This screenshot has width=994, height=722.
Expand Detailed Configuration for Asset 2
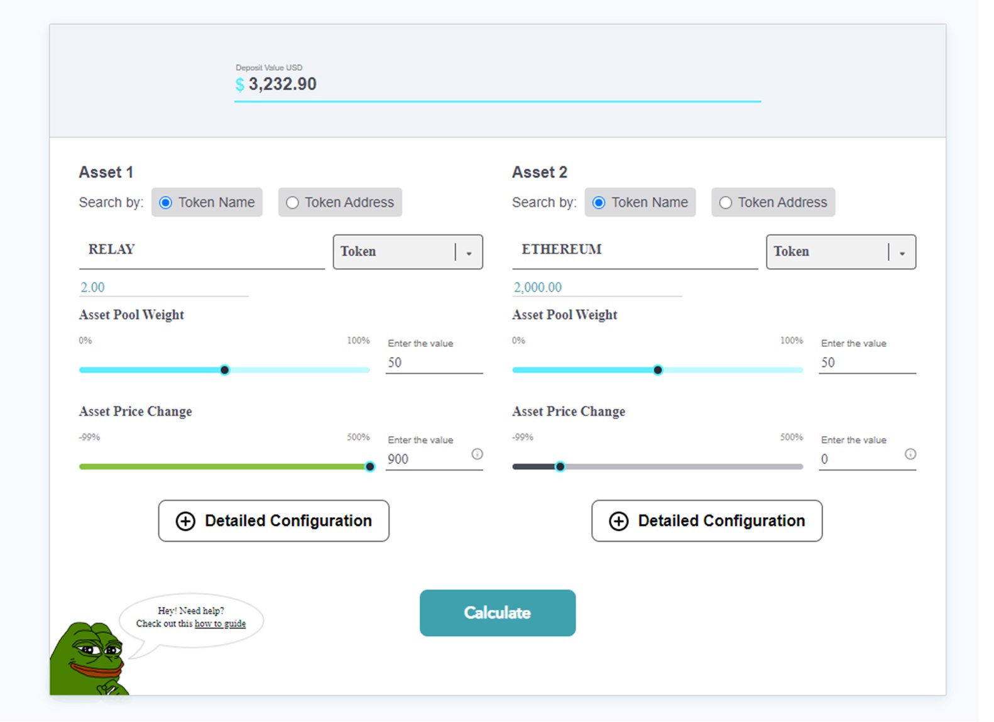pos(707,521)
